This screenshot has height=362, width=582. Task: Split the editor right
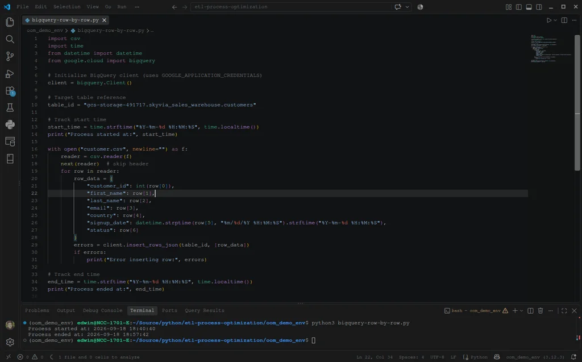coord(564,20)
